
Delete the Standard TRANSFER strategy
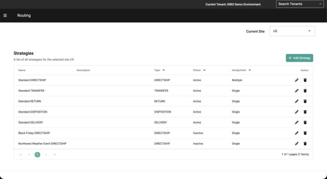(305, 91)
